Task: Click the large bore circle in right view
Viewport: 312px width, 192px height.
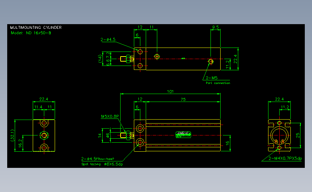Action: click(279, 135)
